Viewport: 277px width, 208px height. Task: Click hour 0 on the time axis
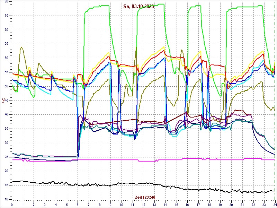12,204
